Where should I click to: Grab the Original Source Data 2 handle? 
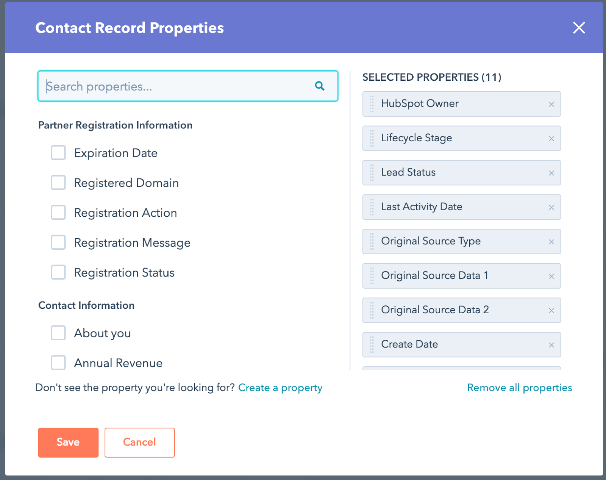(x=372, y=310)
